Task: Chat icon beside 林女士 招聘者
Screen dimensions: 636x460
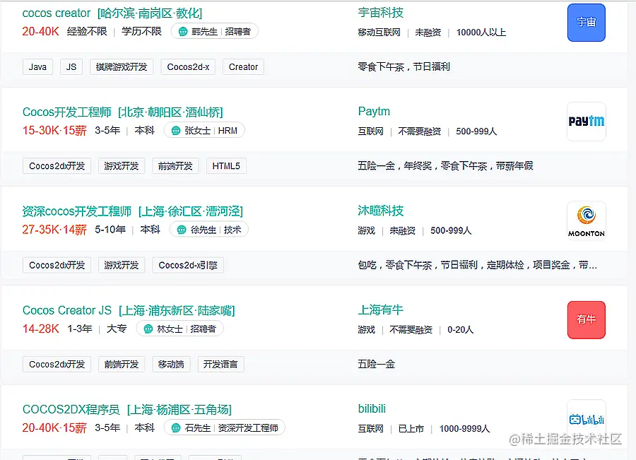Action: pyautogui.click(x=148, y=329)
